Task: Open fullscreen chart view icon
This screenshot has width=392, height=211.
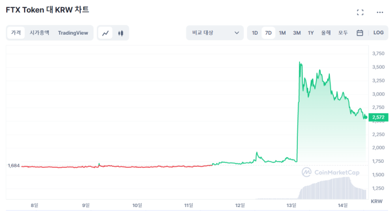Action: 360,12
